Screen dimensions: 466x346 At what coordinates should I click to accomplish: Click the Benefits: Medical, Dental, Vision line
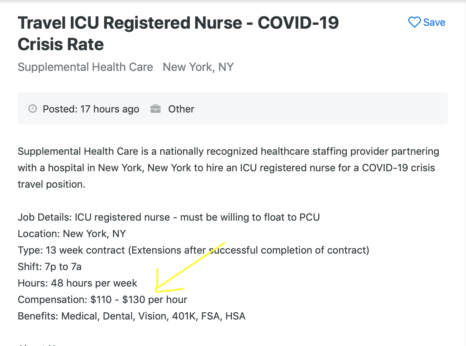click(132, 316)
